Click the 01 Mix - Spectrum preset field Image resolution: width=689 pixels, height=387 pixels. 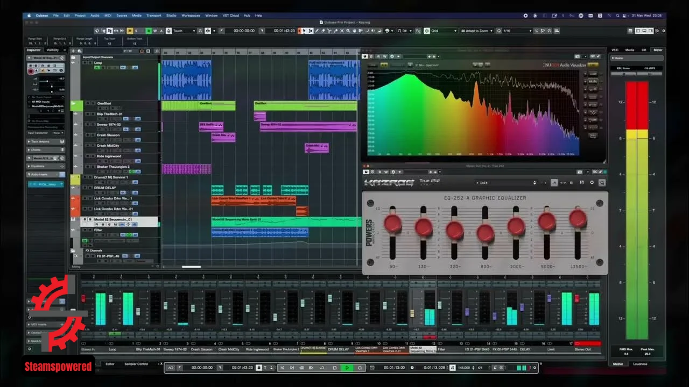(426, 65)
